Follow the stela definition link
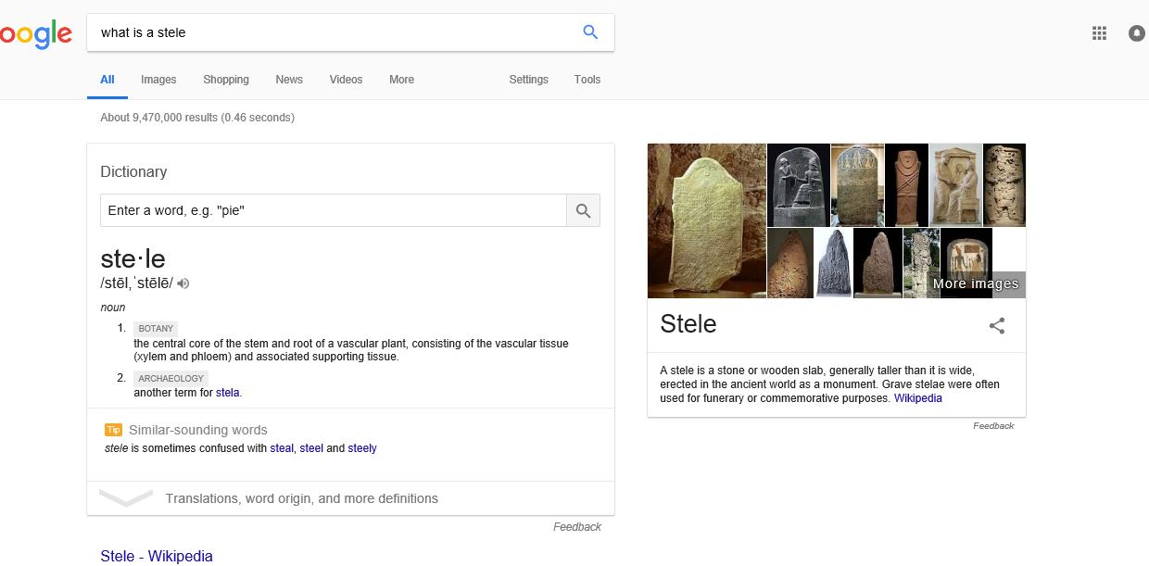This screenshot has height=566, width=1149. click(x=227, y=393)
